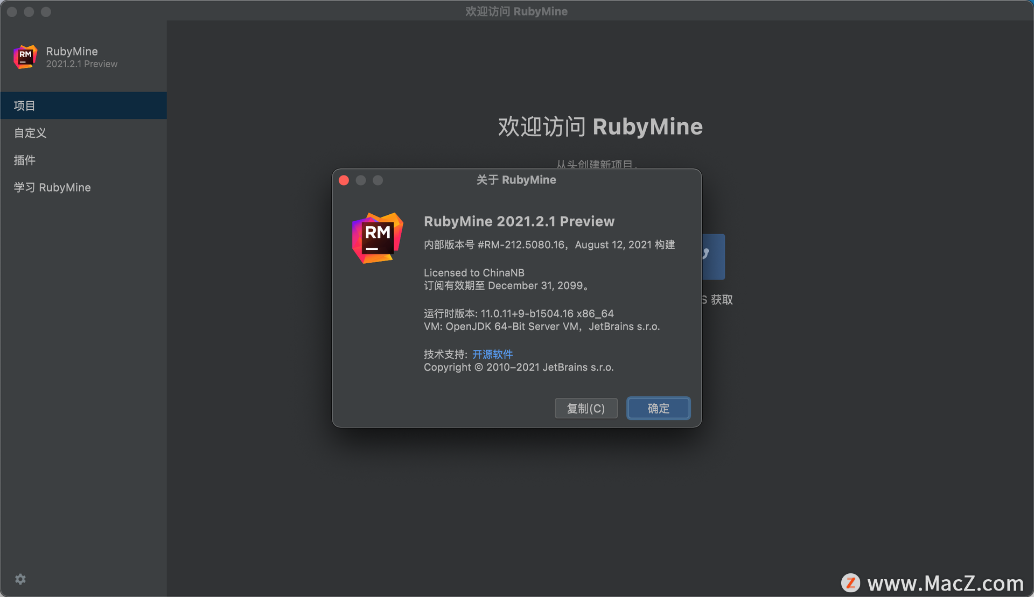Click the settings gear icon in sidebar

[20, 579]
